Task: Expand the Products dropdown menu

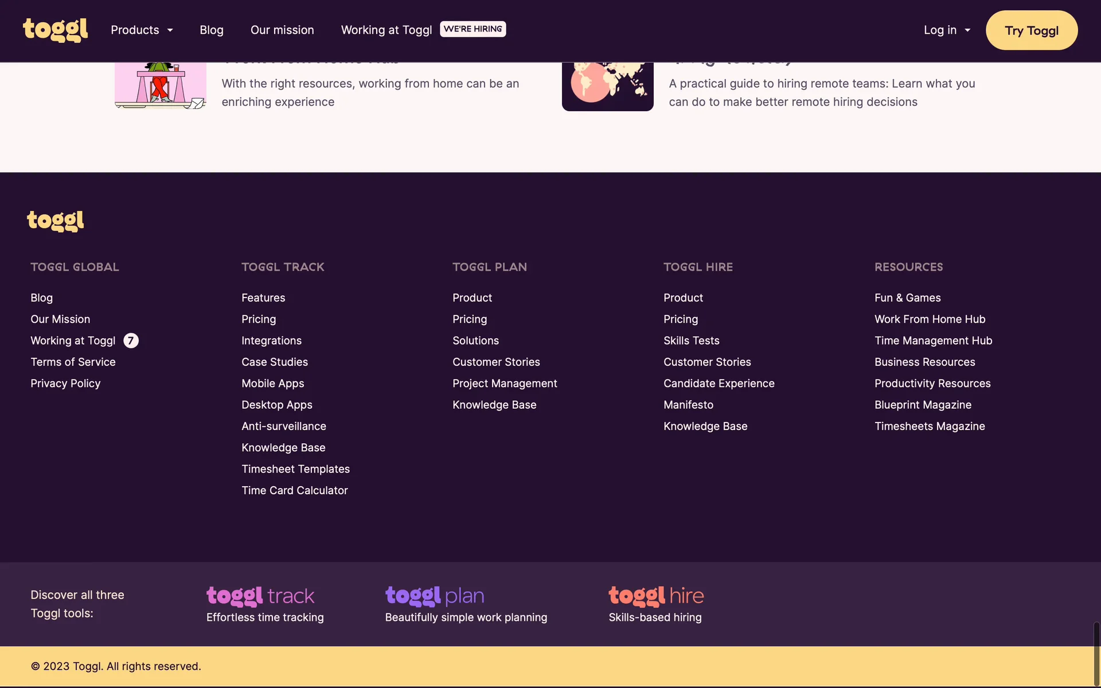Action: tap(142, 30)
